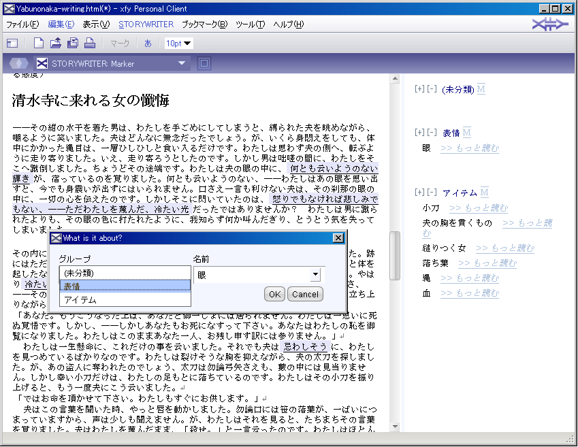
Task: Open the ブックマーク(B) menu
Action: coord(205,24)
